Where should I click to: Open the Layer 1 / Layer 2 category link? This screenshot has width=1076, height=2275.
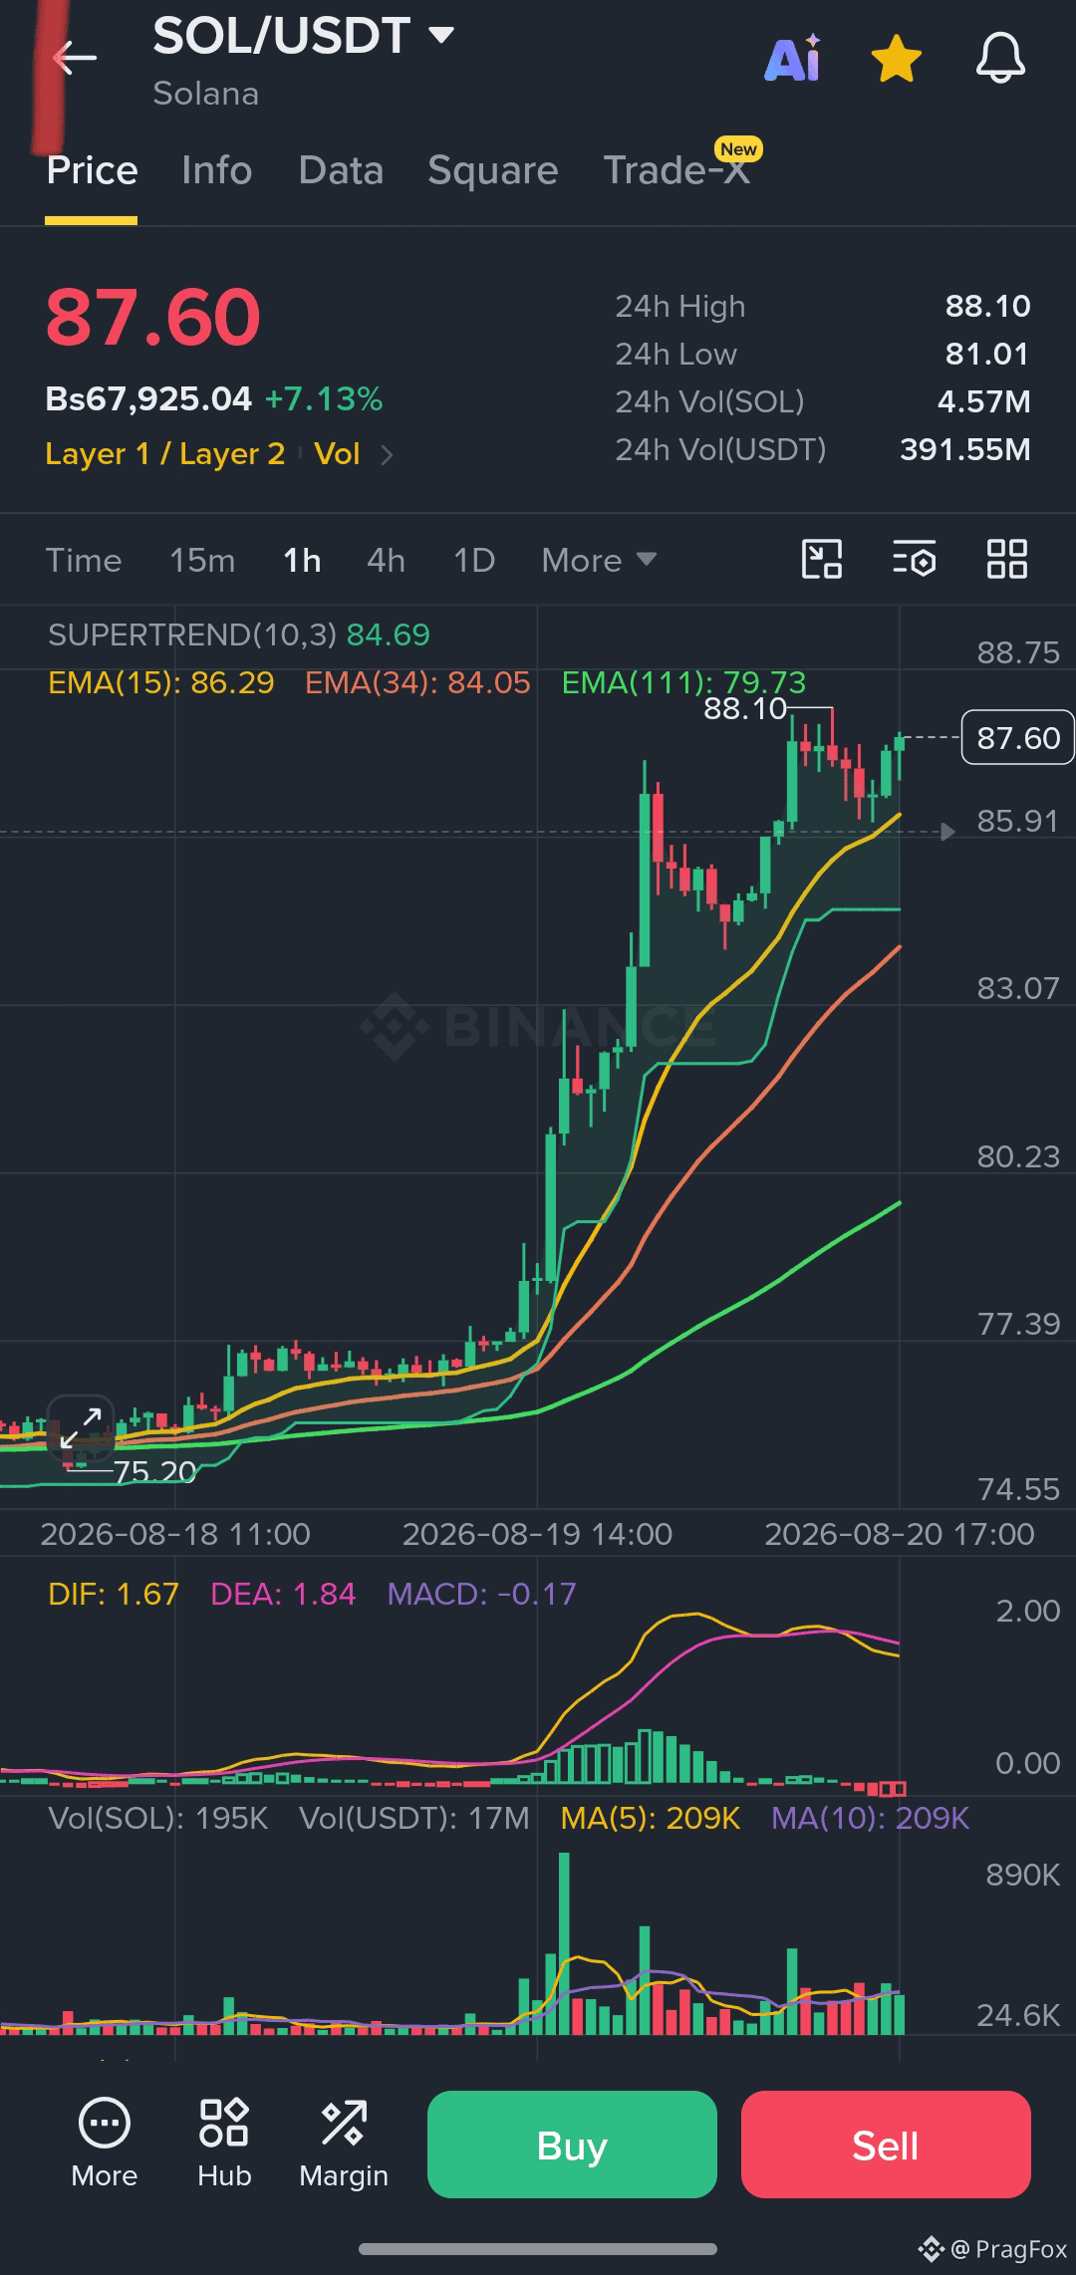pyautogui.click(x=165, y=454)
